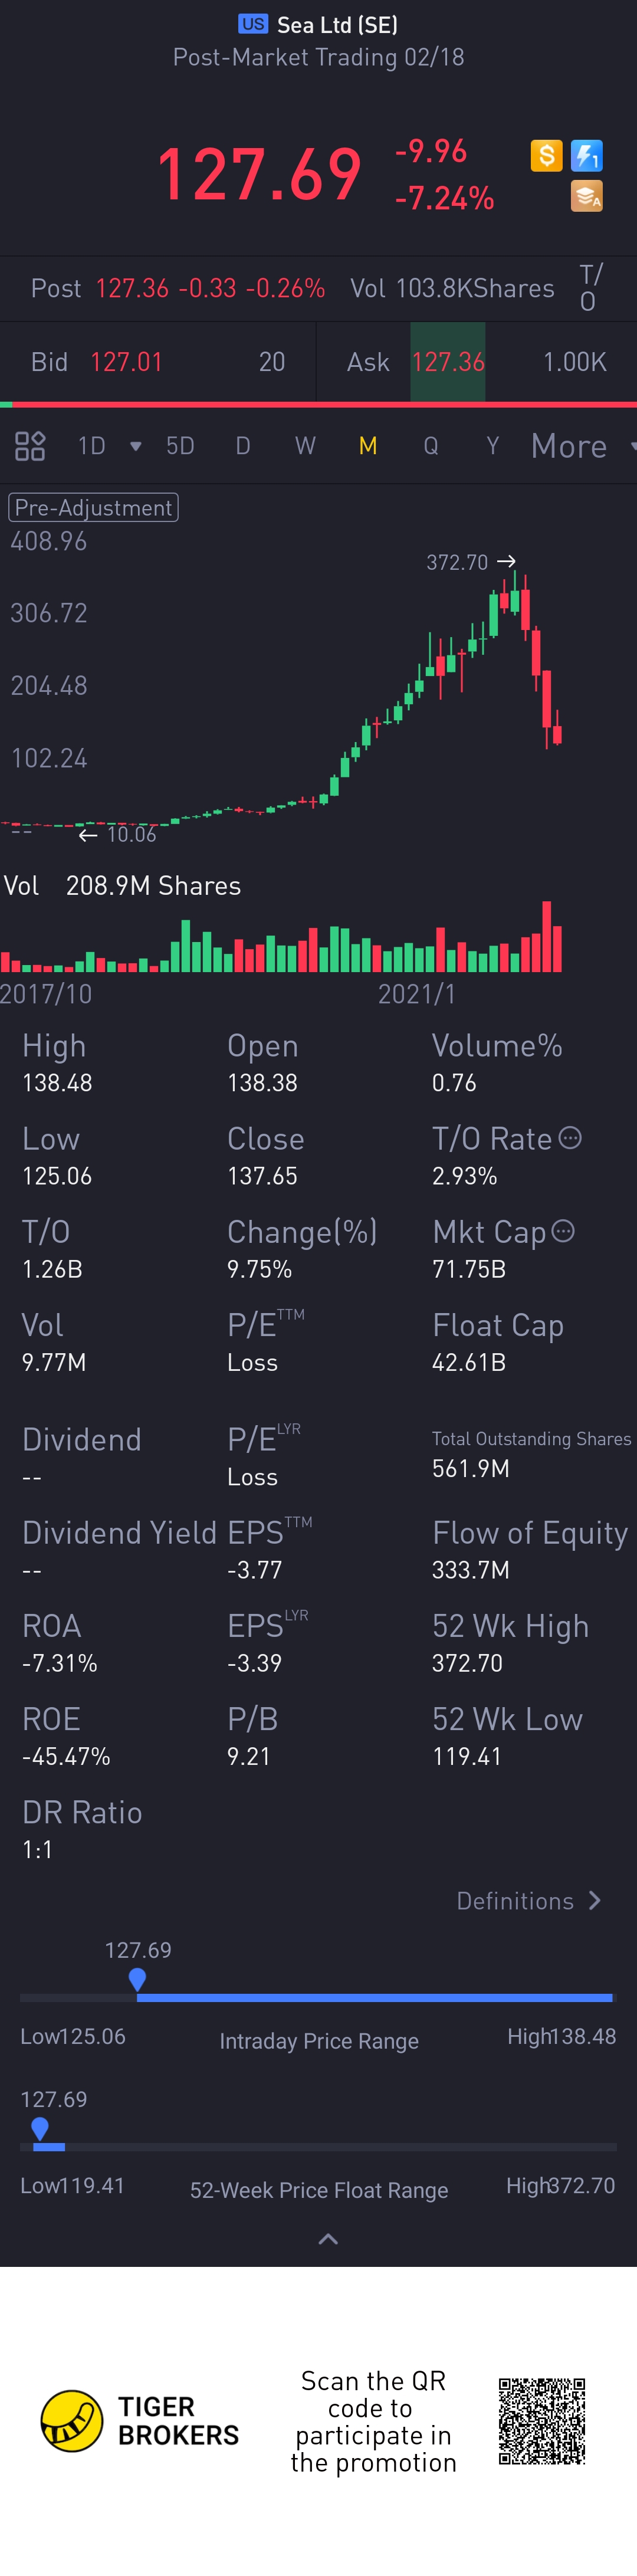Select the Q quarterly chart tab
The height and width of the screenshot is (2576, 637).
click(431, 446)
